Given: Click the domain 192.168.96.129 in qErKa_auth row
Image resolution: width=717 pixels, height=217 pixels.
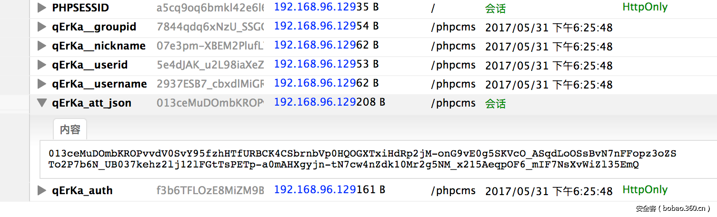Looking at the screenshot, I should tap(315, 190).
